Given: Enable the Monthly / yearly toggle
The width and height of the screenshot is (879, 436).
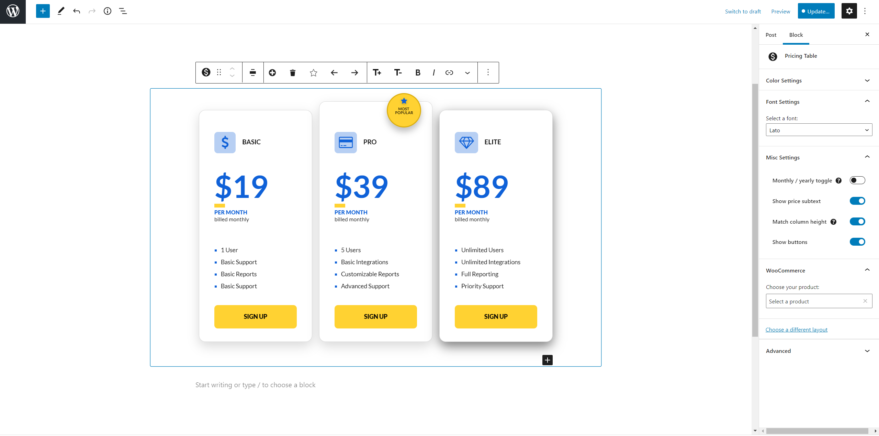Looking at the screenshot, I should click(x=857, y=180).
